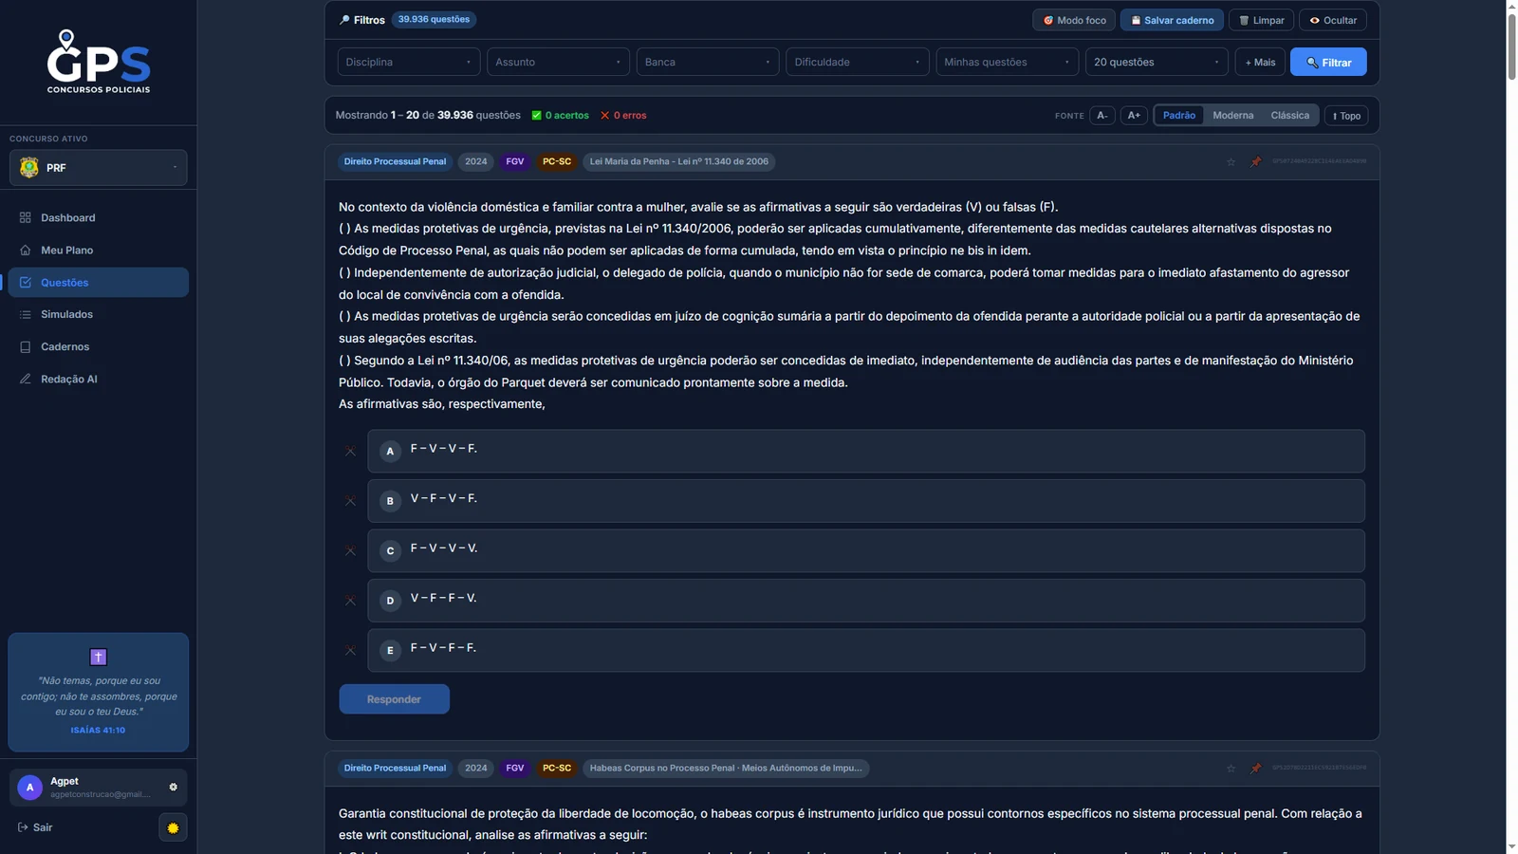Click the list icon for Simulados
This screenshot has width=1518, height=854.
[26, 314]
